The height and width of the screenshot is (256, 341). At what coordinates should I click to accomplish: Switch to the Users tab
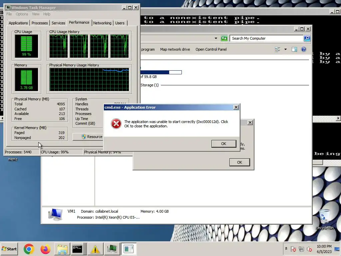pyautogui.click(x=120, y=23)
